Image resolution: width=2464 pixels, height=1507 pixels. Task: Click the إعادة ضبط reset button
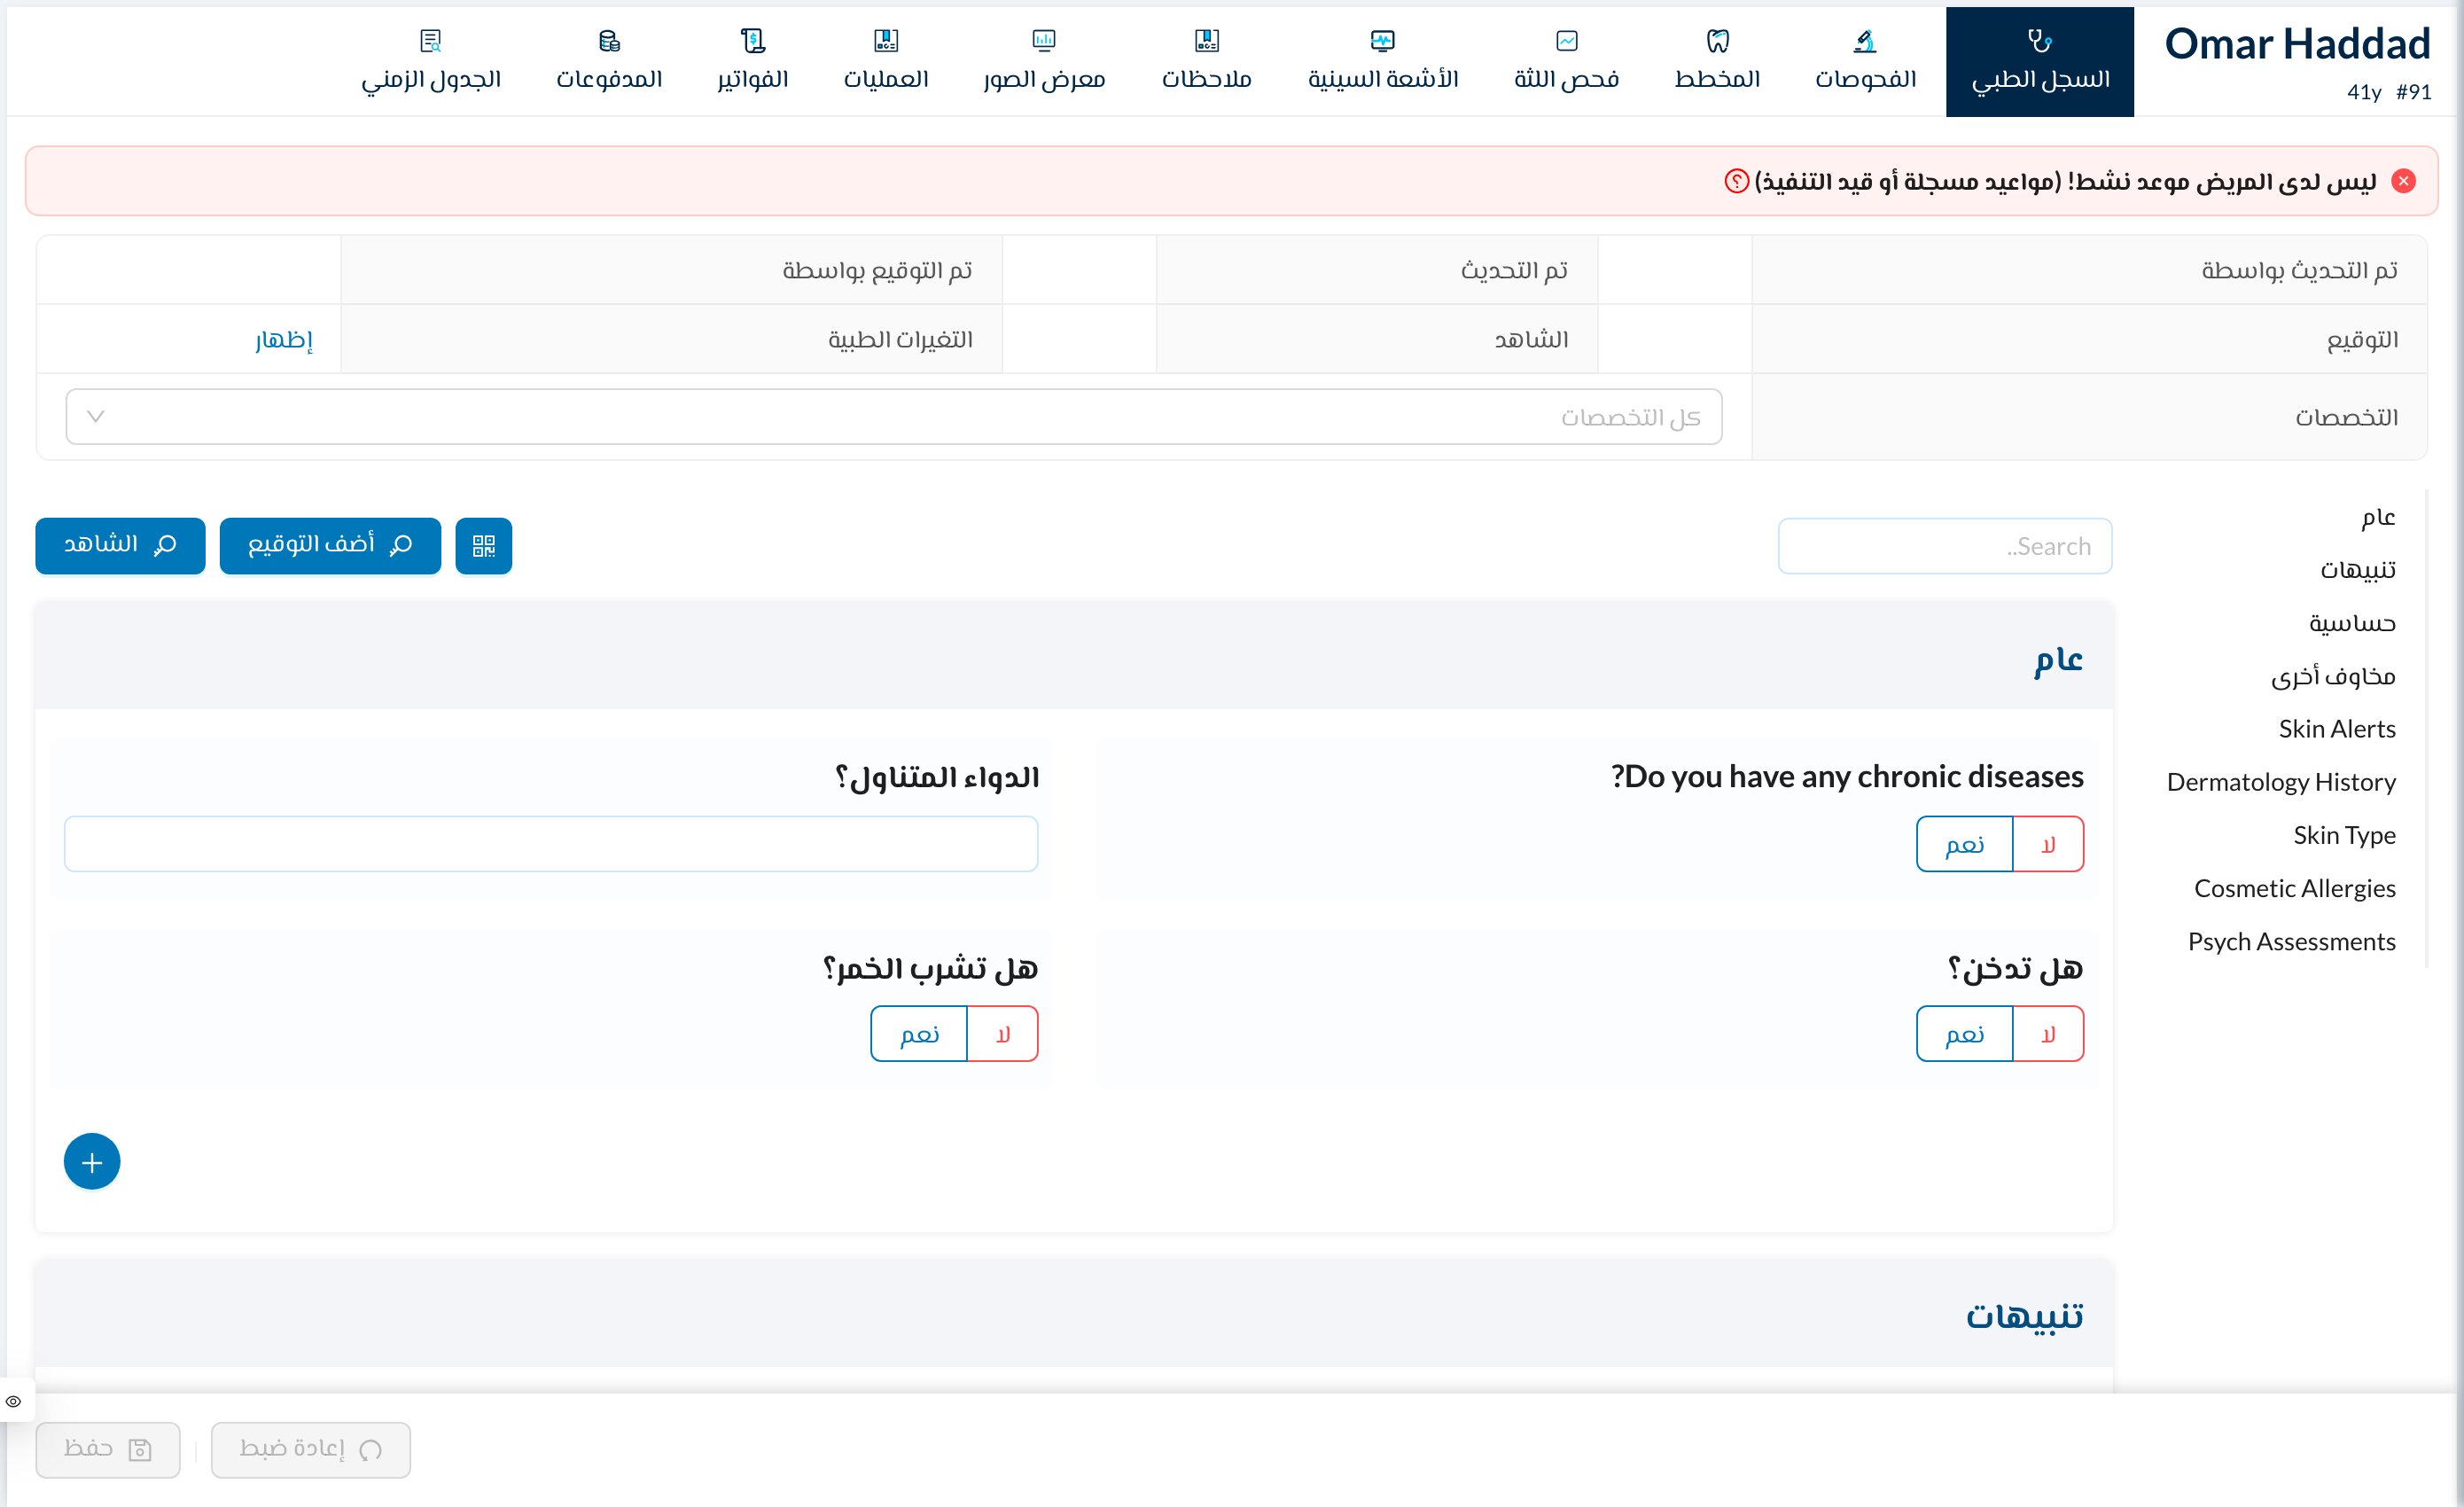pyautogui.click(x=311, y=1450)
